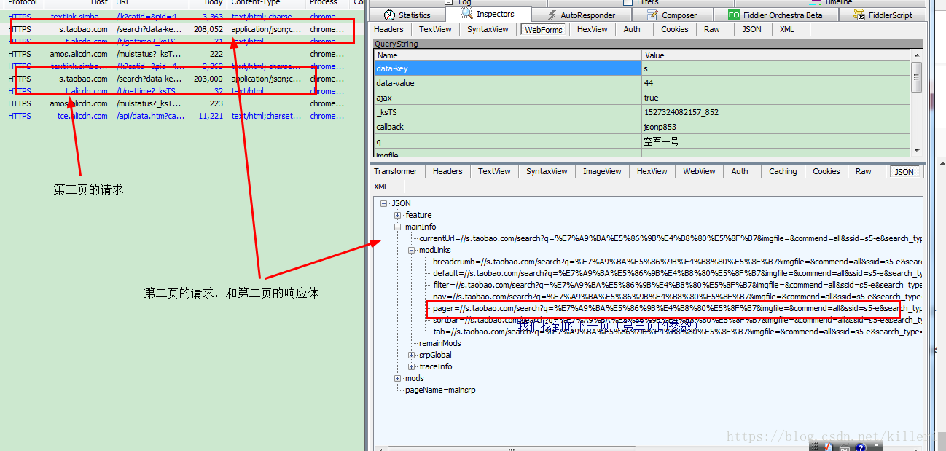This screenshot has width=946, height=451.
Task: Collapse the root JSON tree node
Action: tap(384, 203)
